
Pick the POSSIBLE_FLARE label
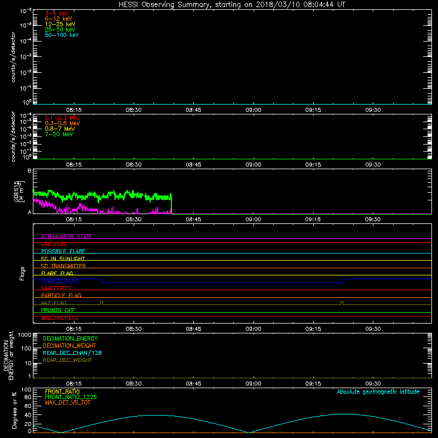point(63,251)
